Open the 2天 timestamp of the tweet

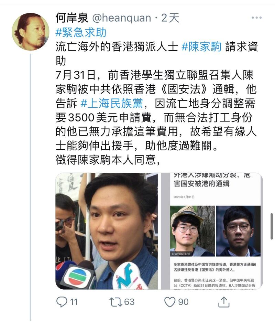[170, 18]
